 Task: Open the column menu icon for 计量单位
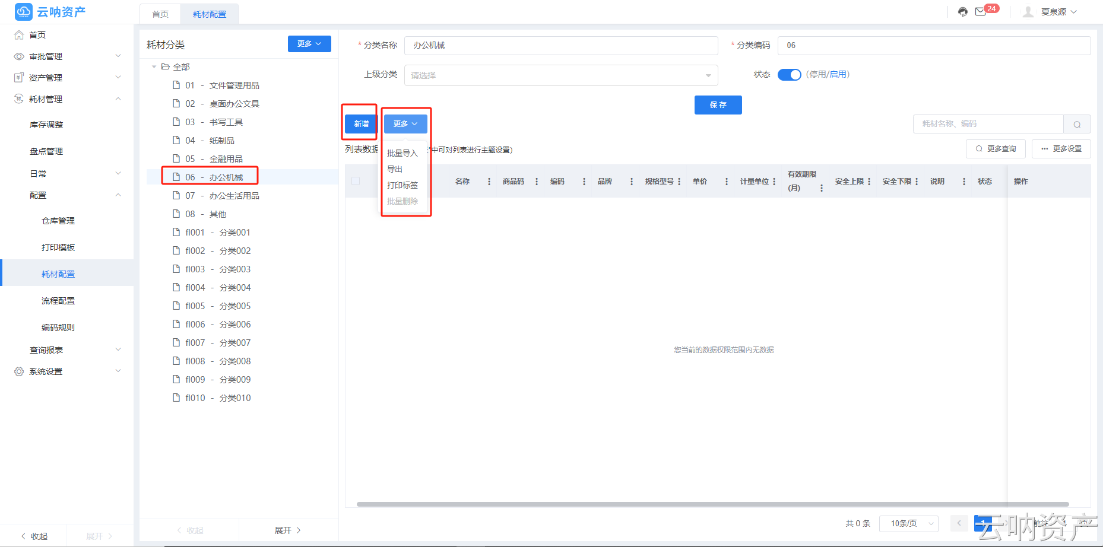tap(774, 182)
